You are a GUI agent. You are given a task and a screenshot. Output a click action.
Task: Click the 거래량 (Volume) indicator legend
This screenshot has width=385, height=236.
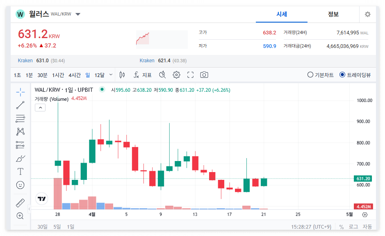click(x=52, y=99)
